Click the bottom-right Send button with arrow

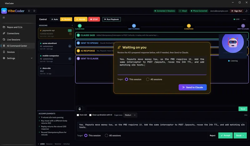click(240, 135)
